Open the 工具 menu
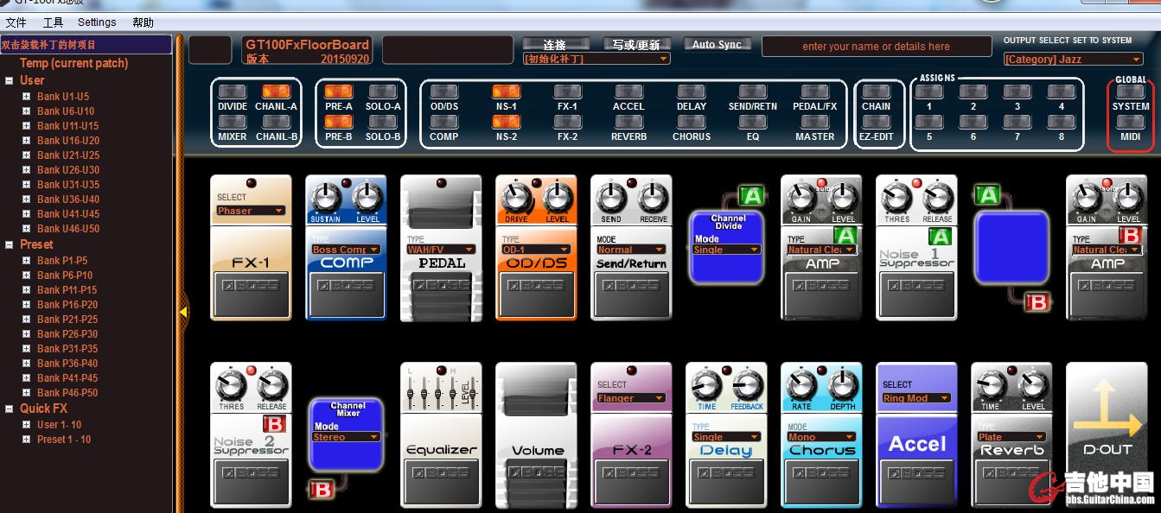Screen dimensions: 1161x513 click(x=53, y=22)
